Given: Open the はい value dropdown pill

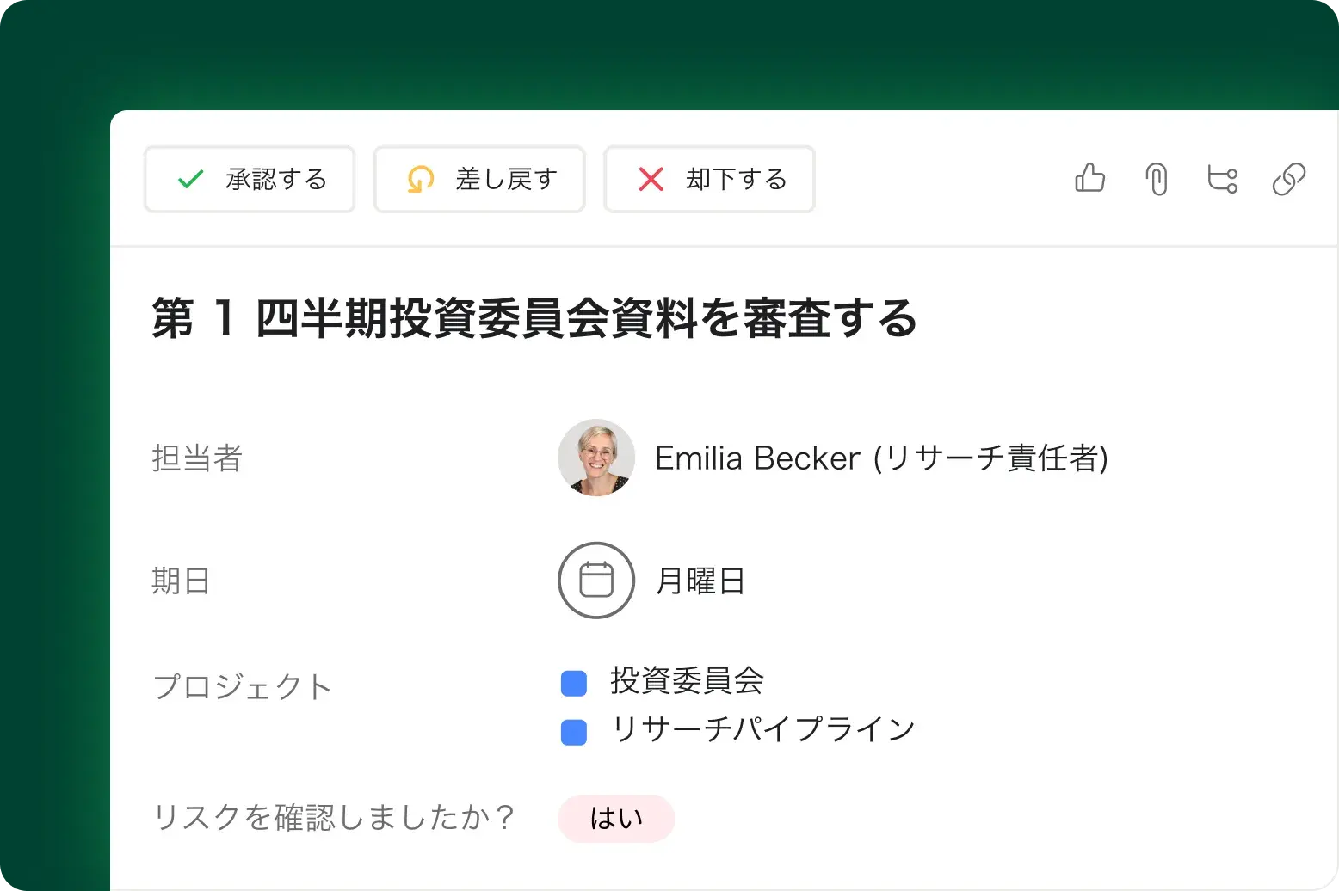Looking at the screenshot, I should (616, 818).
